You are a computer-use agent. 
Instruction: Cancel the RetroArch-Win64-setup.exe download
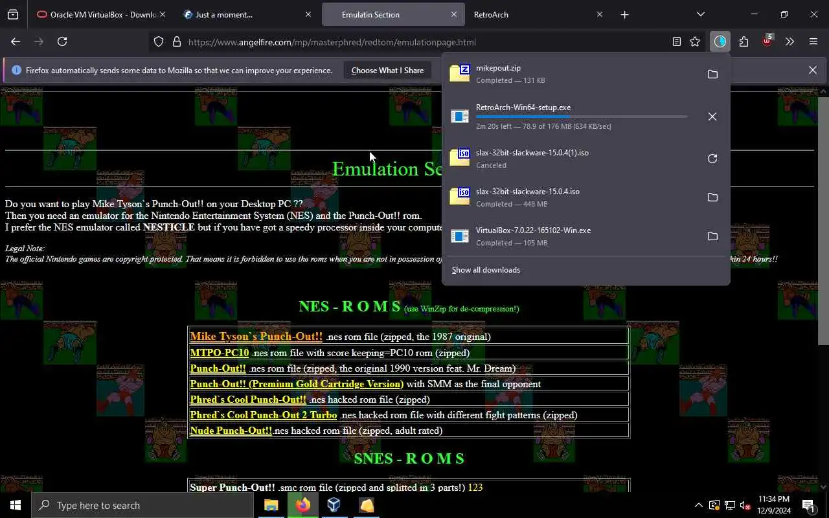712,117
